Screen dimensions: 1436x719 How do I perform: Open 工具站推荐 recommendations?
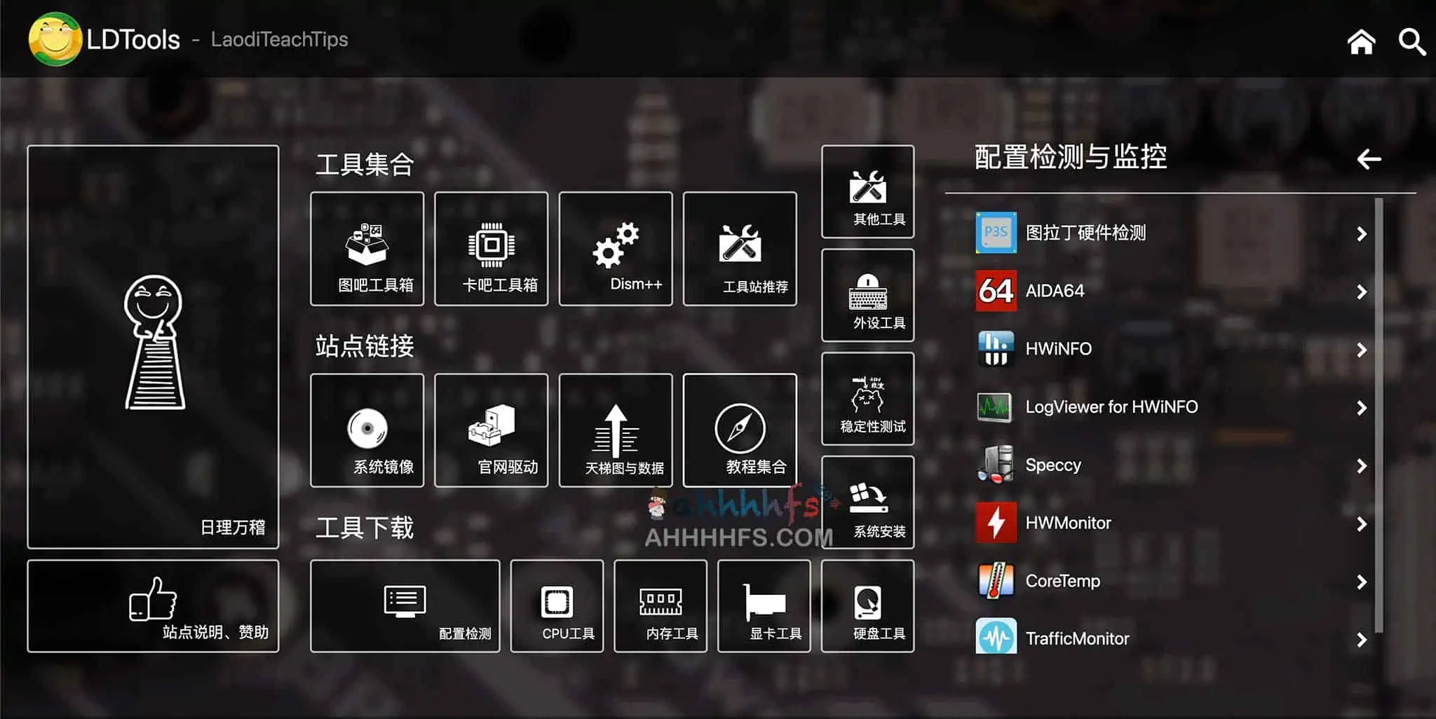pos(740,249)
